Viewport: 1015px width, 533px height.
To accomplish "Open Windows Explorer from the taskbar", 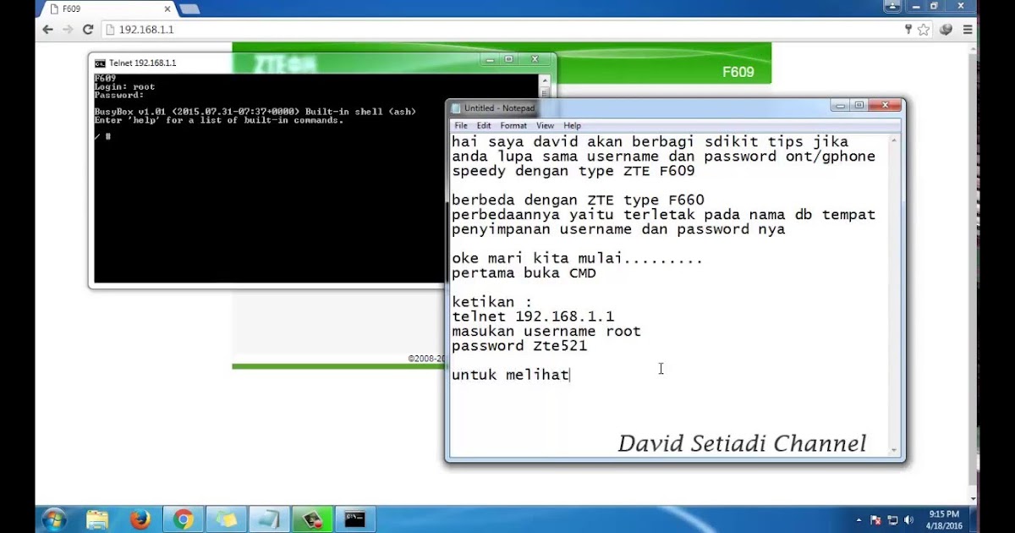I will pos(97,519).
